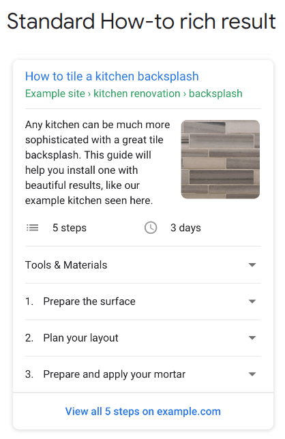Viewport: 285px width, 439px height.
Task: Select step 3 Prepare and apply your mortar
Action: click(105, 375)
